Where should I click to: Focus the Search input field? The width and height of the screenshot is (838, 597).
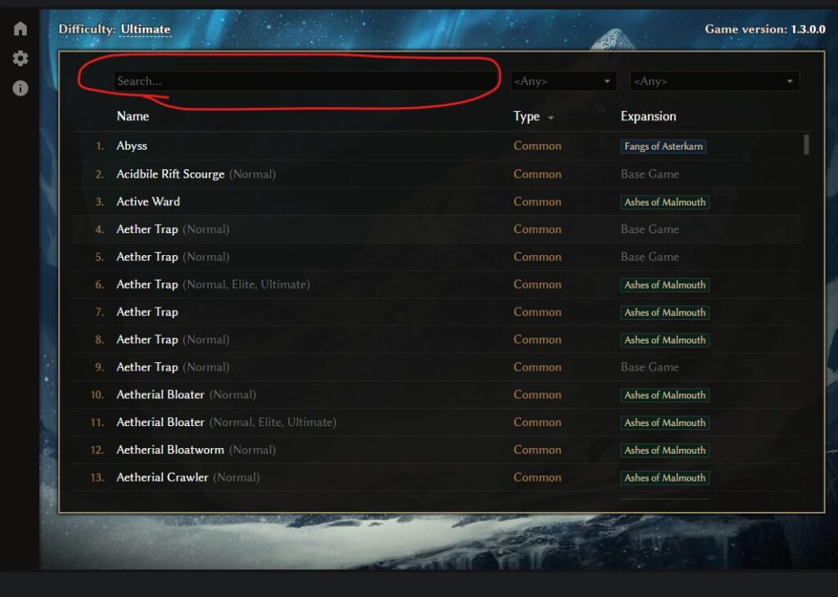tap(306, 81)
